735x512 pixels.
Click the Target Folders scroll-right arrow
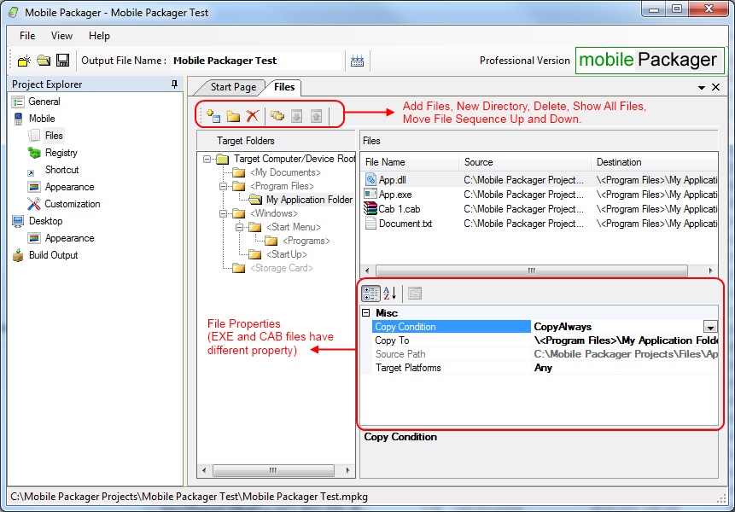point(347,470)
